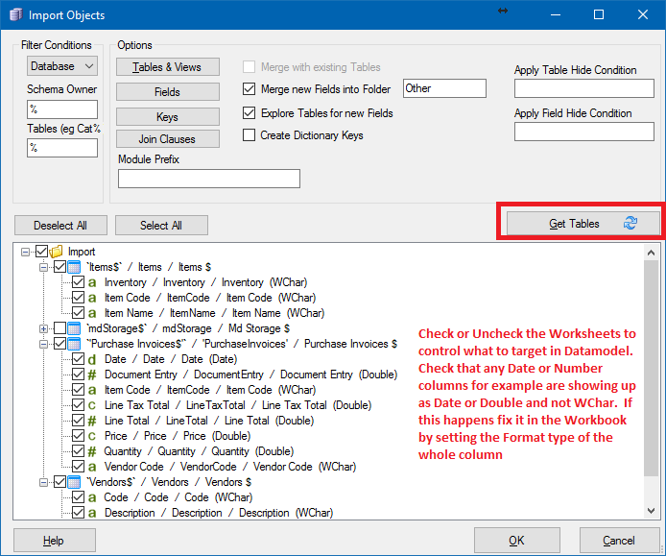Click the Line Total '#' type icon
Image resolution: width=666 pixels, height=556 pixels.
(x=92, y=421)
